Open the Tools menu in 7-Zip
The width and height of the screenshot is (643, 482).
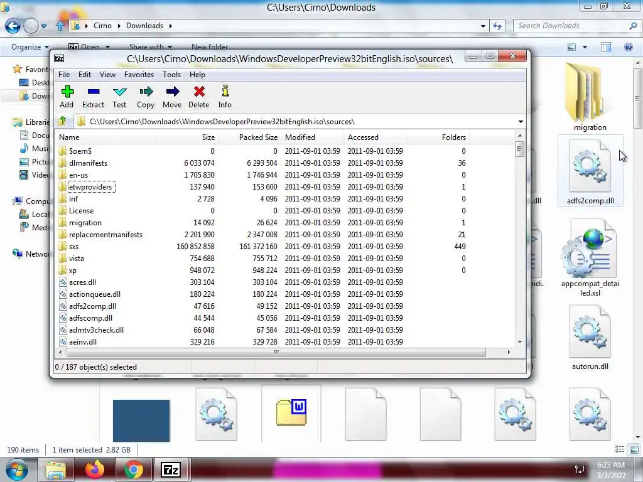point(171,75)
